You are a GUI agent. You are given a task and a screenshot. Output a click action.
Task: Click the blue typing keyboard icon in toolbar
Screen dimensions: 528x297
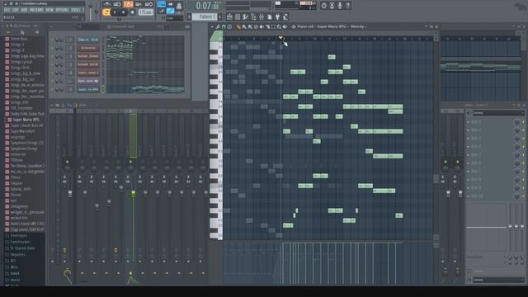(x=162, y=4)
